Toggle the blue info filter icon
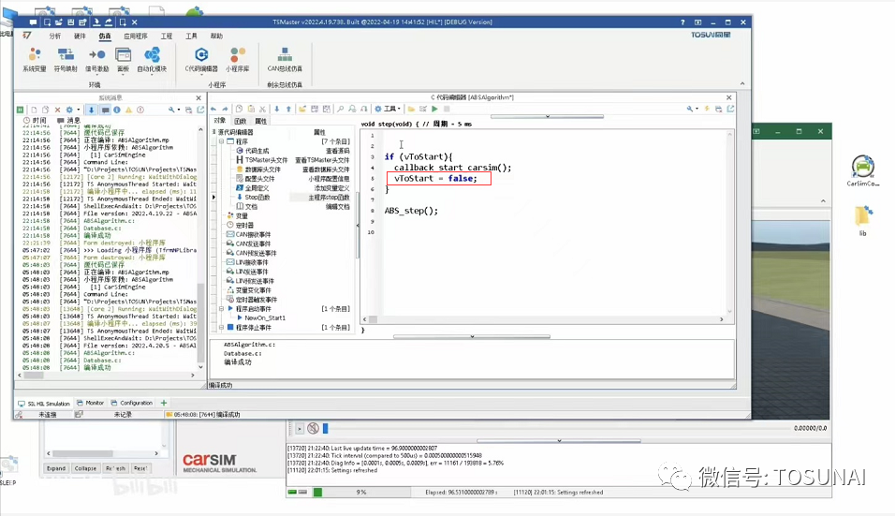Screen dimensions: 895x516 117,110
